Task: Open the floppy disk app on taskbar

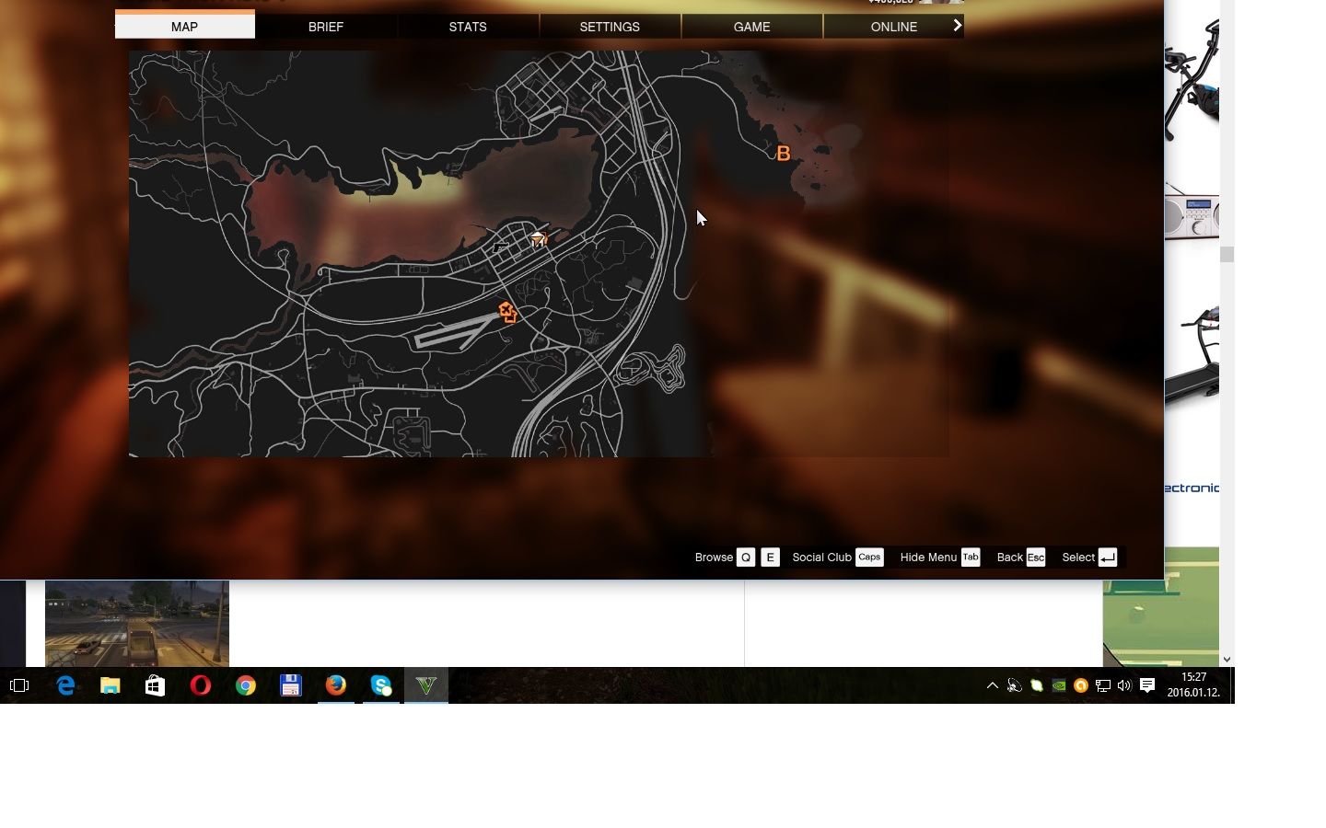Action: coord(291,685)
